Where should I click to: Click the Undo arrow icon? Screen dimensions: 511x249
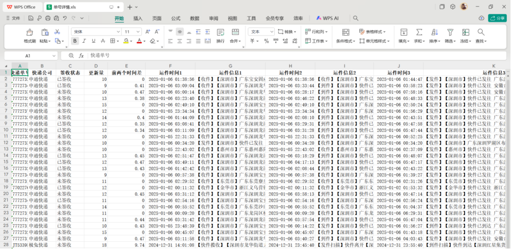pyautogui.click(x=65, y=18)
